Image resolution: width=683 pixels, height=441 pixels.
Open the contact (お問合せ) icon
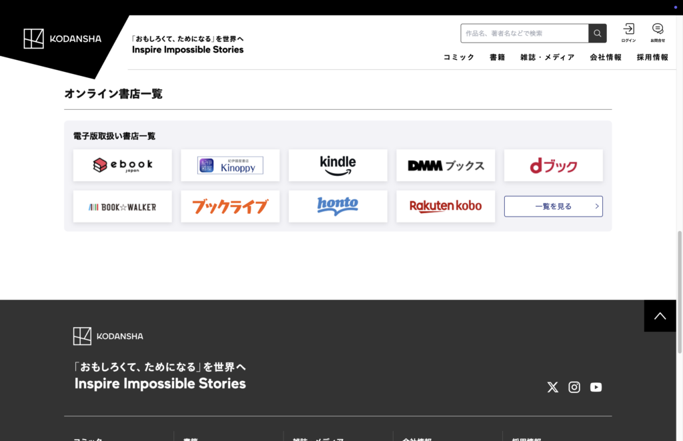tap(658, 31)
